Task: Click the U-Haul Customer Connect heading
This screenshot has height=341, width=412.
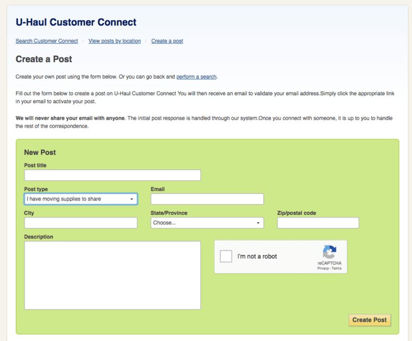Action: [76, 22]
